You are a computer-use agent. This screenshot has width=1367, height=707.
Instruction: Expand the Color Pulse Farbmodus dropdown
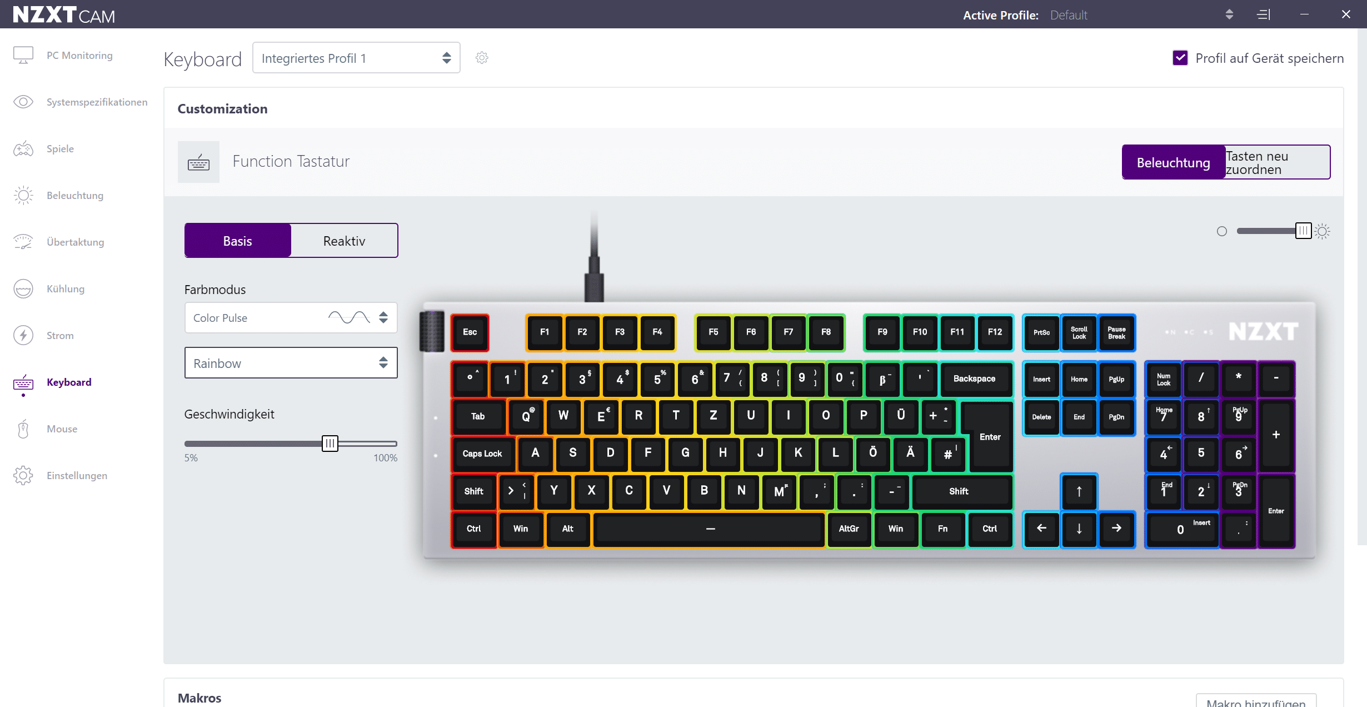coord(291,318)
